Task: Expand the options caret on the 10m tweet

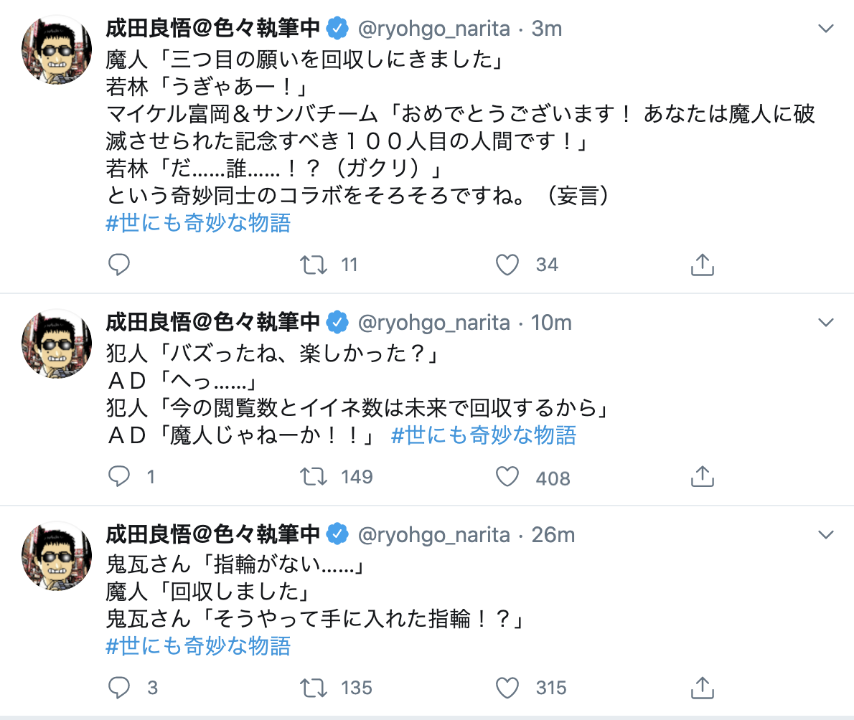Action: (x=826, y=323)
